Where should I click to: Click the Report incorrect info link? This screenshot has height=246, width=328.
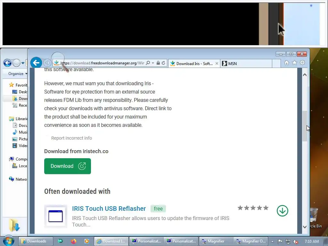[71, 138]
